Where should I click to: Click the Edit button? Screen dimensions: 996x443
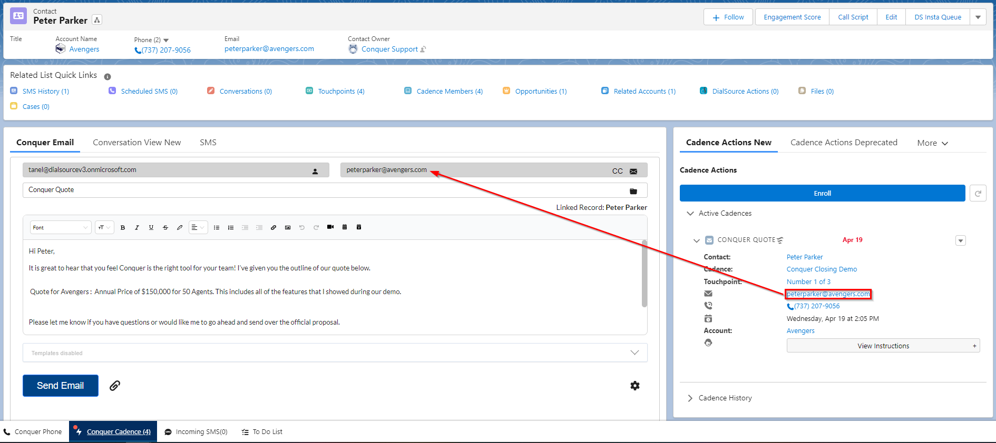point(891,17)
